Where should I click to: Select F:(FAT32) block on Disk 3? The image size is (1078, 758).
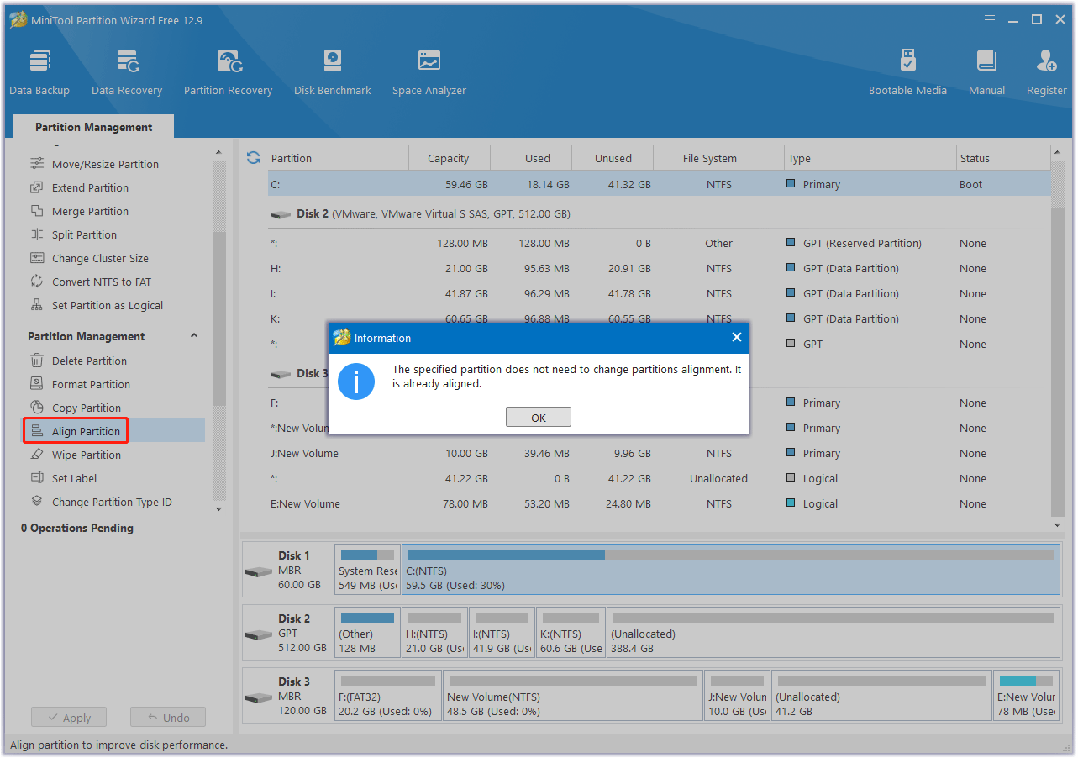click(388, 697)
